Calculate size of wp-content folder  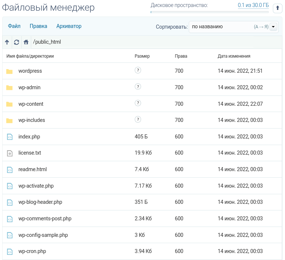138,103
